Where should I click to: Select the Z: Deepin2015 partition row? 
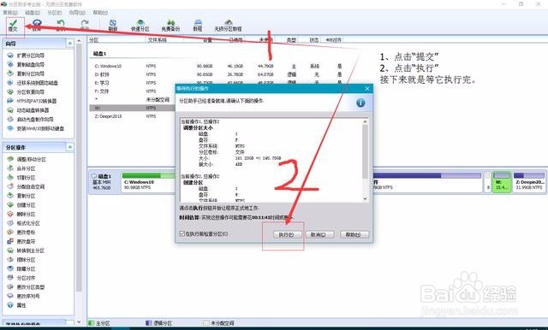tap(132, 116)
